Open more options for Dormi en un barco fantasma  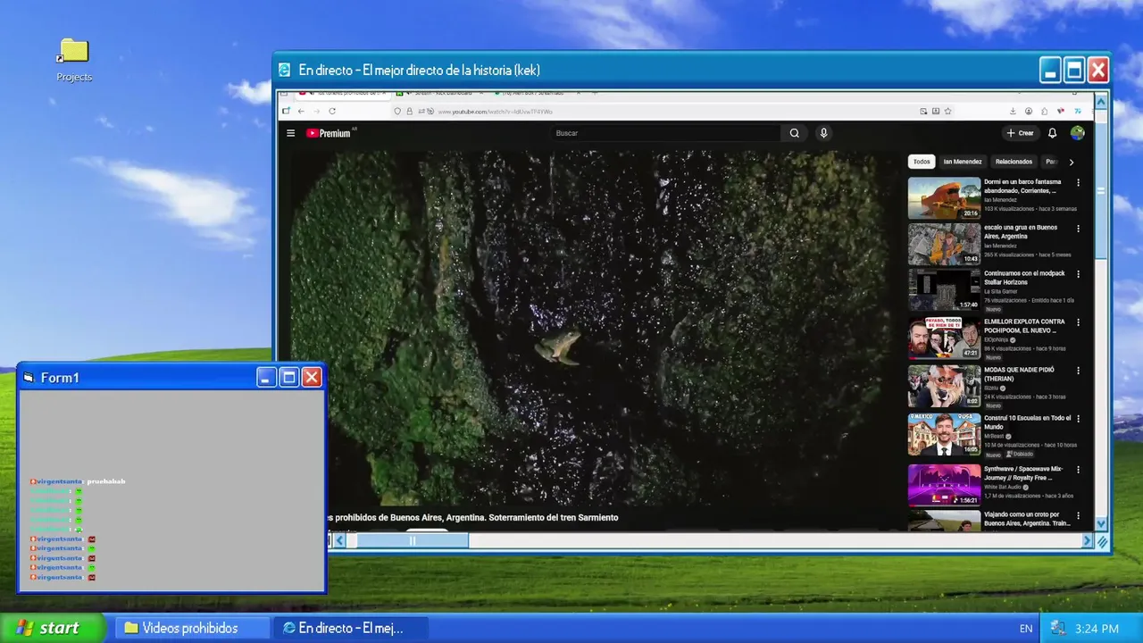click(x=1078, y=182)
